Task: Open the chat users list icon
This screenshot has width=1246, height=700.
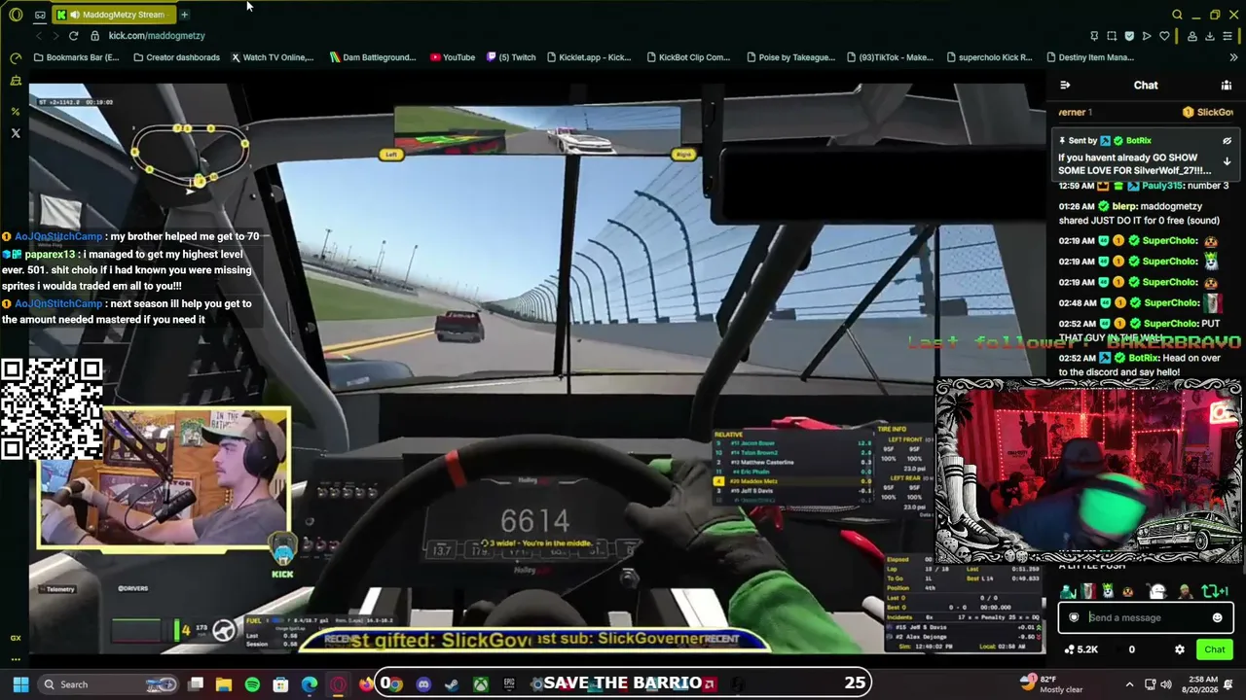Action: click(1227, 86)
